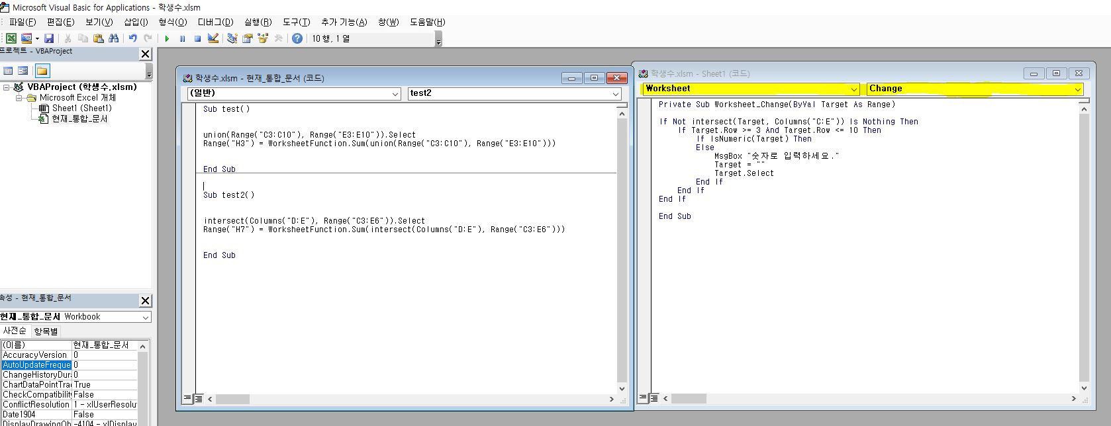Click the Reset stop icon
Screen dimensions: 1111x426
[x=197, y=38]
